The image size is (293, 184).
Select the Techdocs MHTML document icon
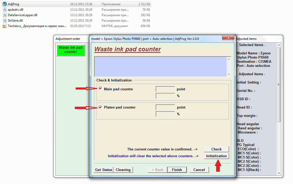tap(4, 26)
